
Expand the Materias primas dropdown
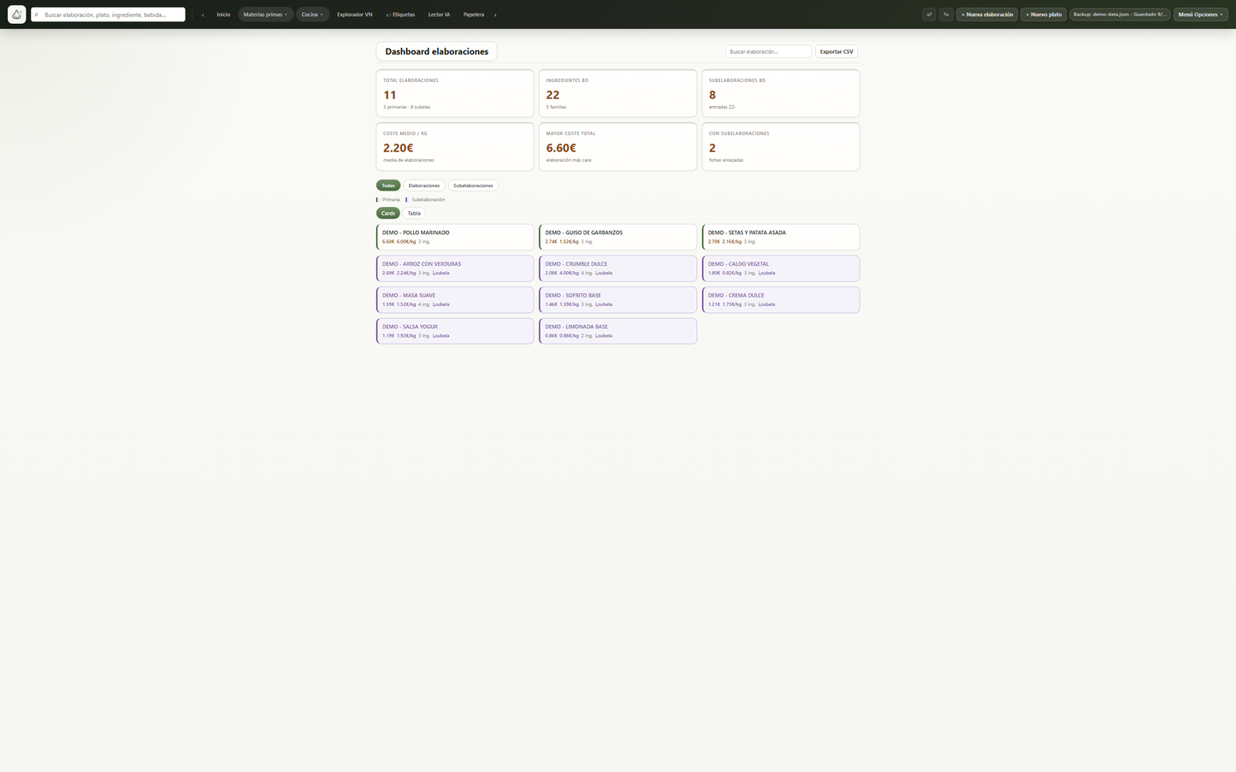coord(265,15)
